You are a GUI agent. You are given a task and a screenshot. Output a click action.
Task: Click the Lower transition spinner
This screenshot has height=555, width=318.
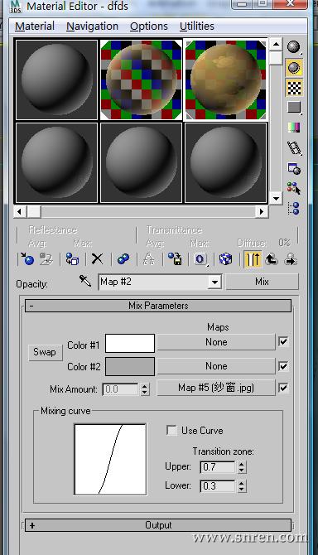click(241, 486)
